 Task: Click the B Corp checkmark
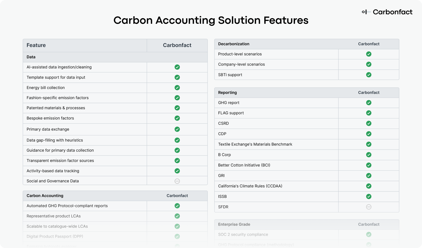[x=369, y=155]
